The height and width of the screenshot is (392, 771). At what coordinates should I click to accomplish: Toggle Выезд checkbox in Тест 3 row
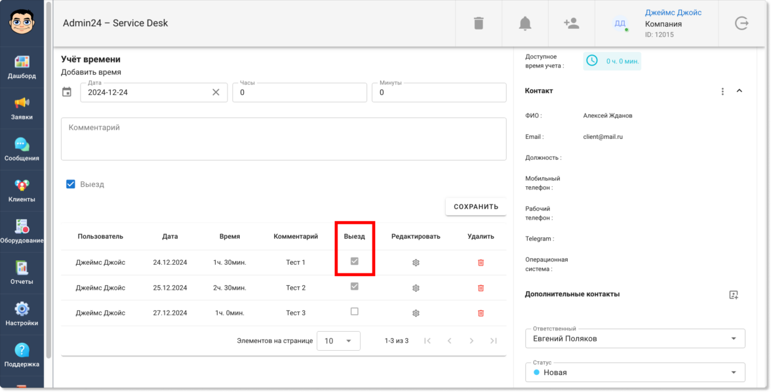click(355, 312)
